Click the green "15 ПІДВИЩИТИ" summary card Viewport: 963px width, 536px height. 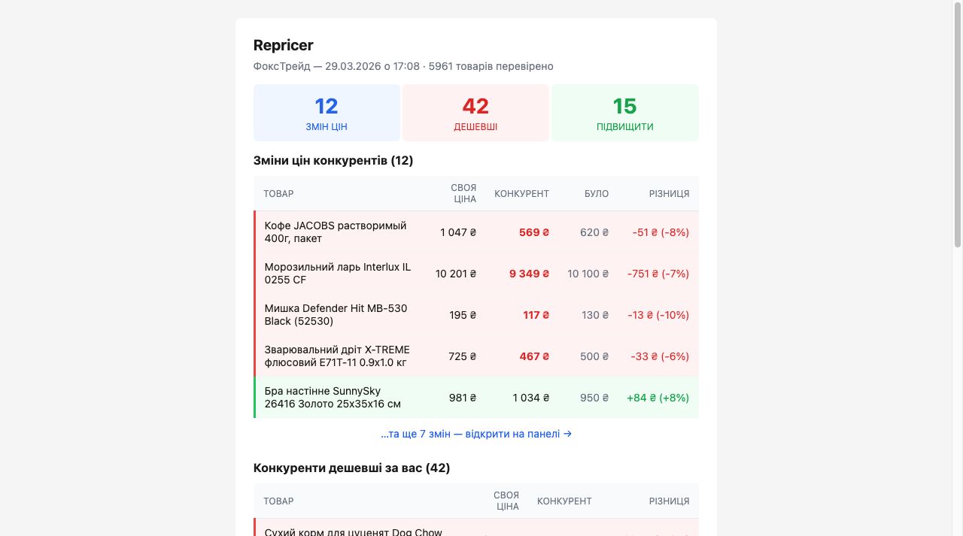click(x=624, y=112)
